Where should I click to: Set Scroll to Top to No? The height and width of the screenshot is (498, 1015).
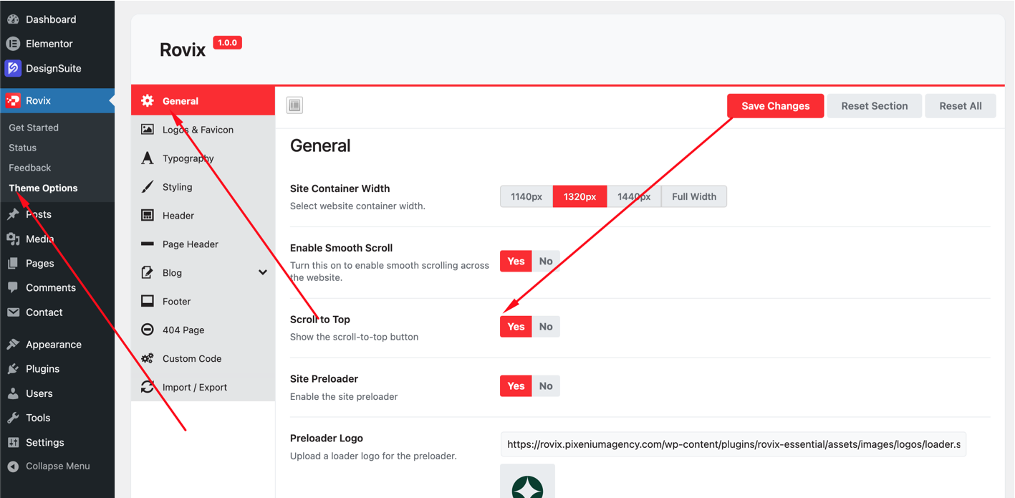pyautogui.click(x=546, y=327)
